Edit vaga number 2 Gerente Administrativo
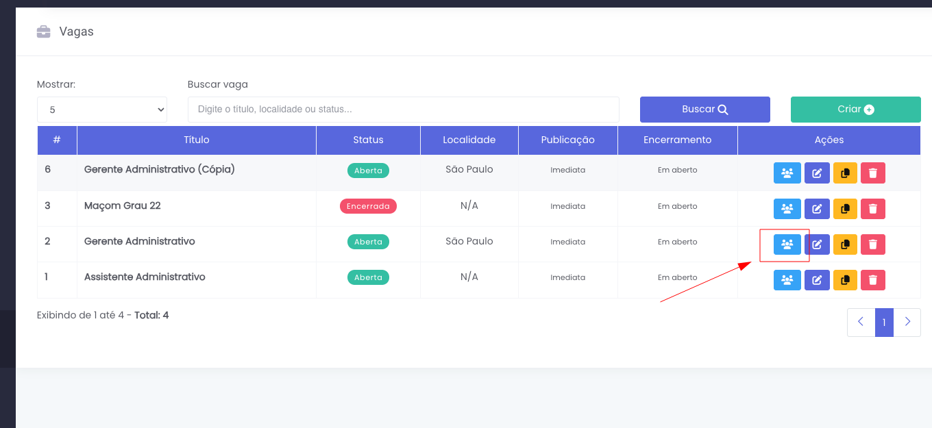Viewport: 932px width, 428px height. click(x=817, y=244)
